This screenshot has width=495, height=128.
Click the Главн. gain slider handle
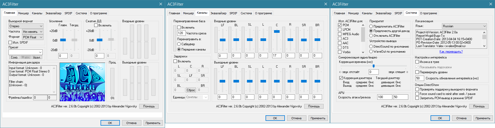[63, 40]
